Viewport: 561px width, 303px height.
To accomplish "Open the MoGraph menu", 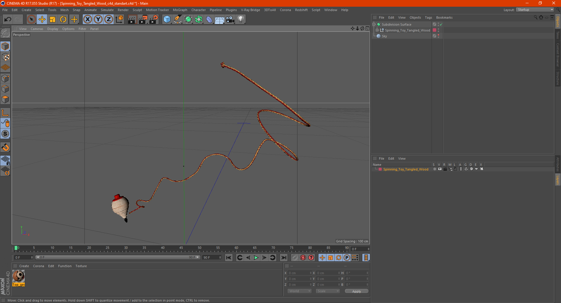I will (x=180, y=10).
